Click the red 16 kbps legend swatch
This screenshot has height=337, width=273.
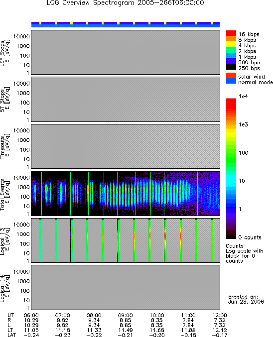[x=231, y=33]
